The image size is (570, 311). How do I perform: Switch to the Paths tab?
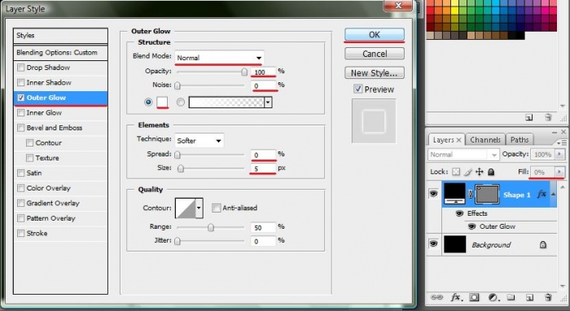[x=520, y=140]
